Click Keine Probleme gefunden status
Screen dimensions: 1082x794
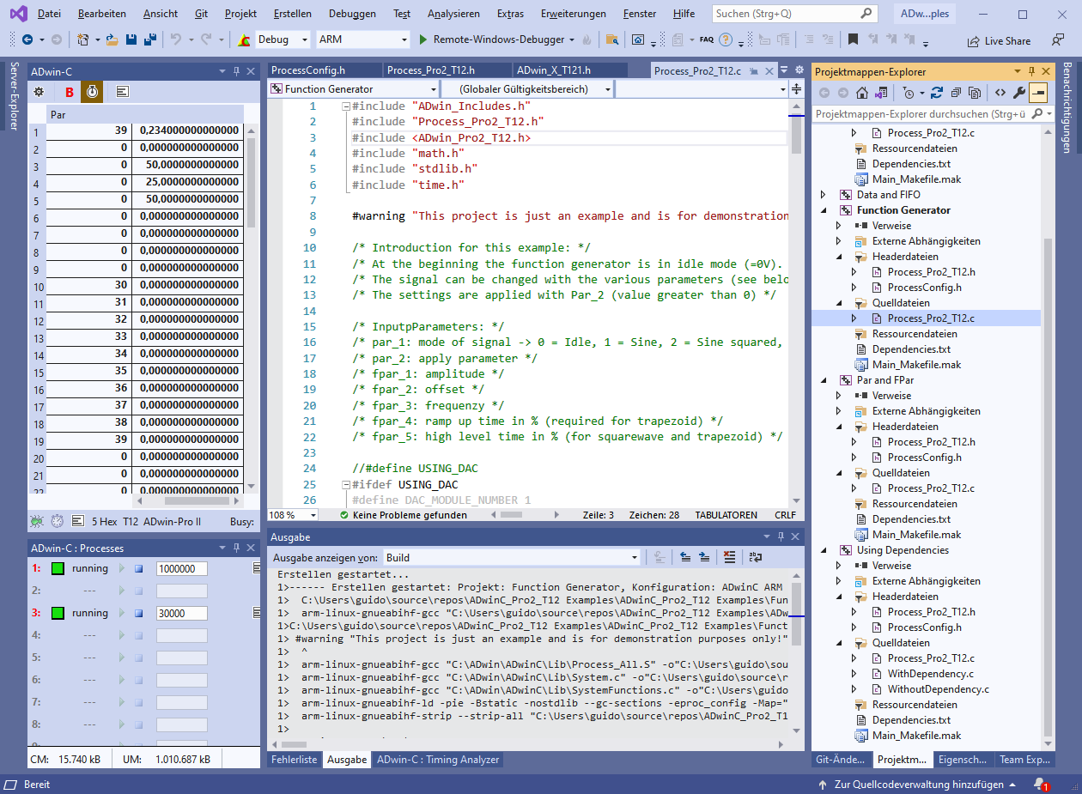[403, 515]
